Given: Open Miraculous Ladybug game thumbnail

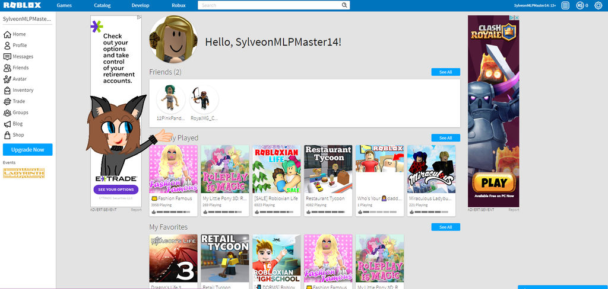Looking at the screenshot, I should click(x=431, y=169).
